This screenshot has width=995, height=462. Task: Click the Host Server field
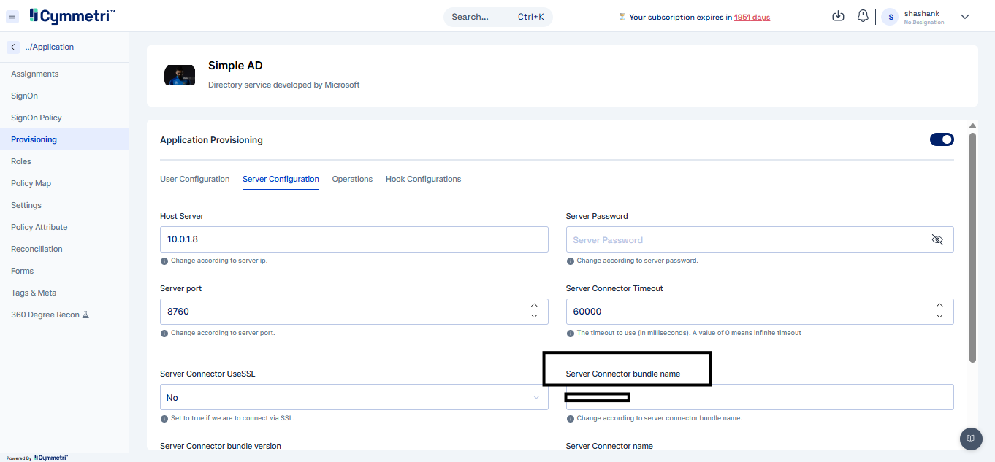point(354,239)
